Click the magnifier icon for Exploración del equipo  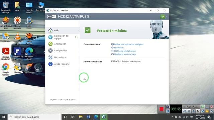click(50, 37)
